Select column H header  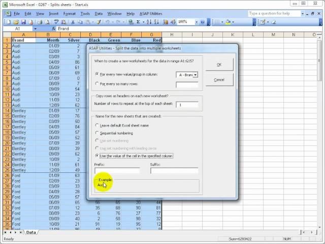click(172, 35)
